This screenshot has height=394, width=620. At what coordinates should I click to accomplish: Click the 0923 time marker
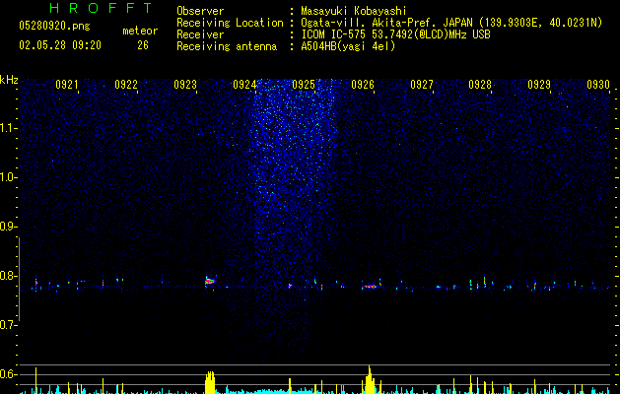tap(185, 85)
